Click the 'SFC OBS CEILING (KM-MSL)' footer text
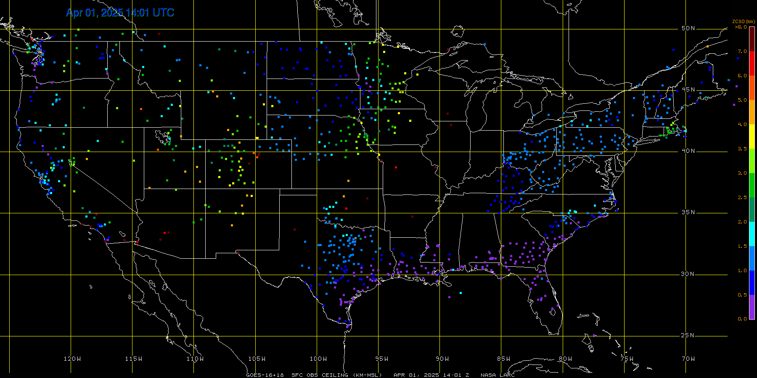The height and width of the screenshot is (378, 757). coord(337,375)
